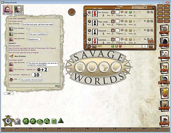Pick the green d10 die
Image resolution: width=171 pixels, height=133 pixels.
40,121
